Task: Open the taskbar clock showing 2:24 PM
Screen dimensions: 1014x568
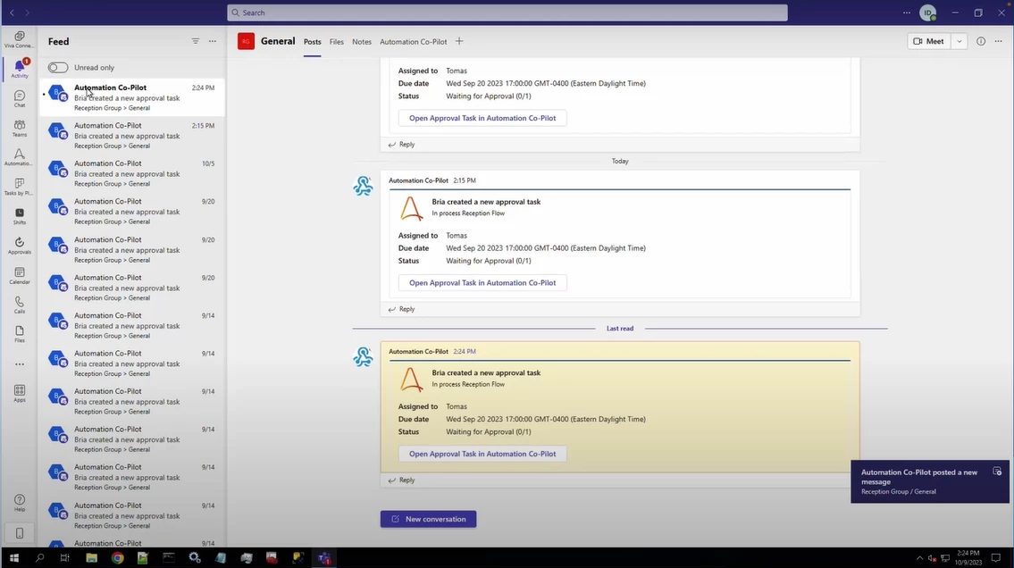Action: pos(968,557)
